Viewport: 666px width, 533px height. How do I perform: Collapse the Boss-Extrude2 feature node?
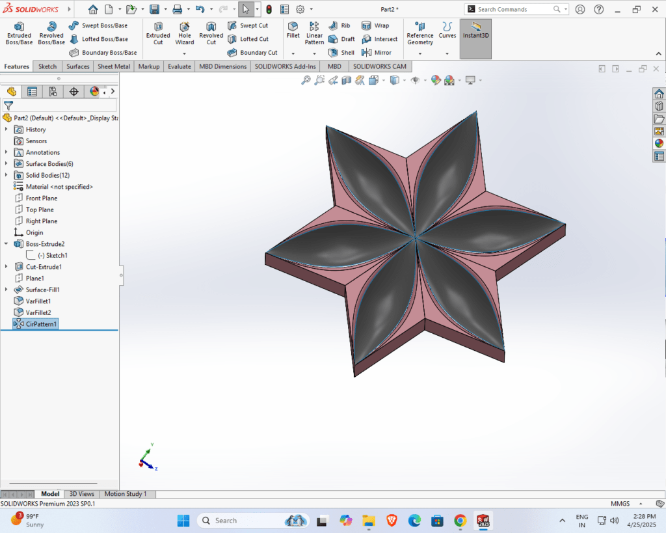tap(7, 244)
